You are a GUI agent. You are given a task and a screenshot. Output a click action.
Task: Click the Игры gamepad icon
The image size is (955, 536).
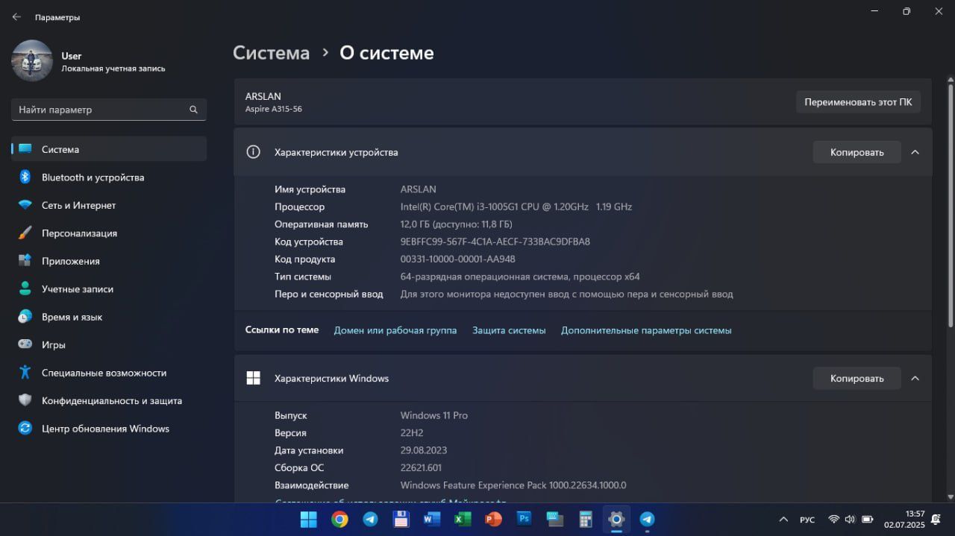(x=25, y=344)
